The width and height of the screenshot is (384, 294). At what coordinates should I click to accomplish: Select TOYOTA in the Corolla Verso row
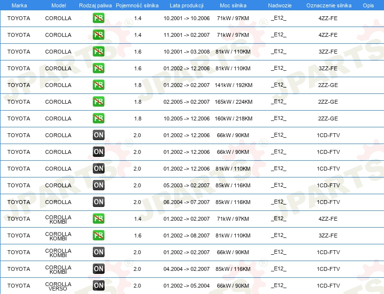(x=19, y=286)
